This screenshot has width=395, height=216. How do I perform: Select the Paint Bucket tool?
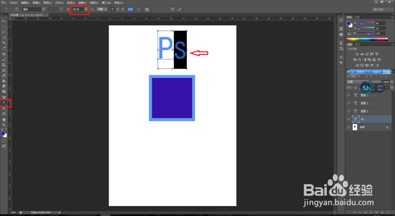4,81
